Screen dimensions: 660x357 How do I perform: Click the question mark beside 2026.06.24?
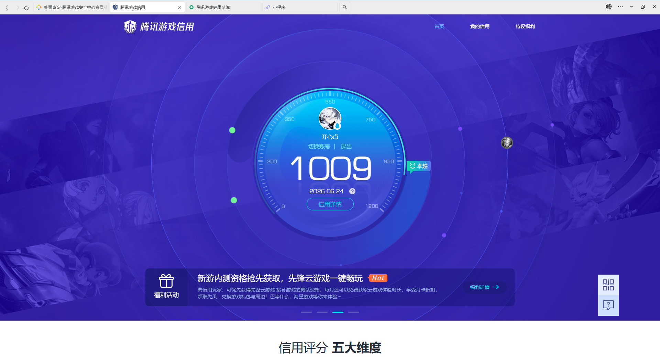pos(352,191)
